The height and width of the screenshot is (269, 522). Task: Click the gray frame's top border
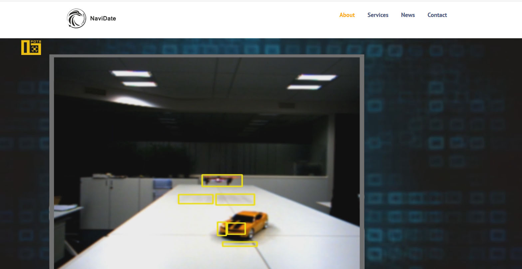click(206, 56)
